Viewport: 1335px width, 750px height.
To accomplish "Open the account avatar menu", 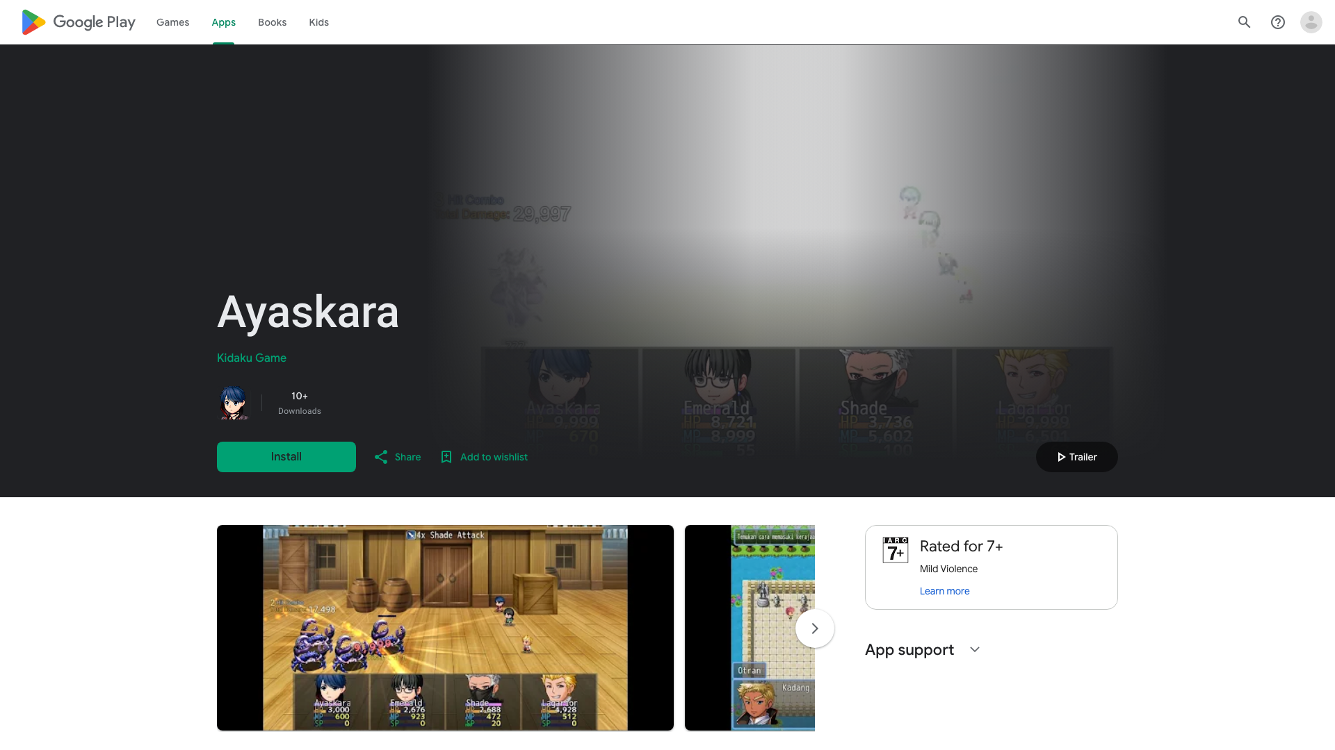I will (1311, 22).
